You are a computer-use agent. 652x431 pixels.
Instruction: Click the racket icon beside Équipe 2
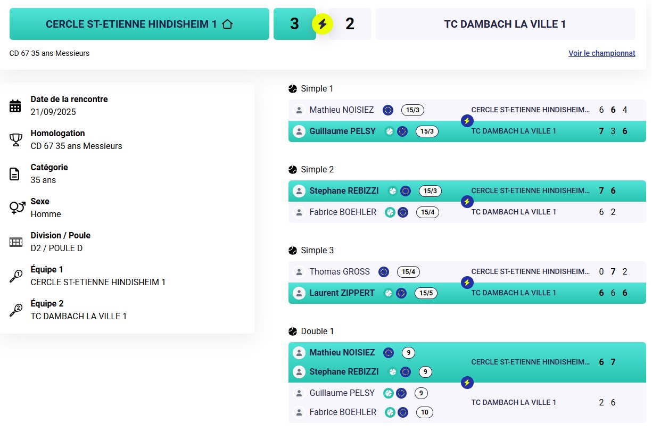15,310
